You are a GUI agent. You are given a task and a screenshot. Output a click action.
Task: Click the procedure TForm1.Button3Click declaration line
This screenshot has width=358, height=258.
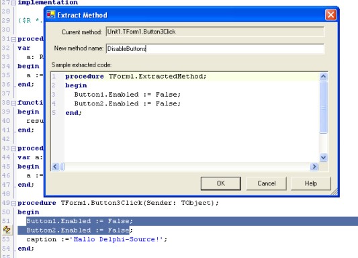click(118, 203)
